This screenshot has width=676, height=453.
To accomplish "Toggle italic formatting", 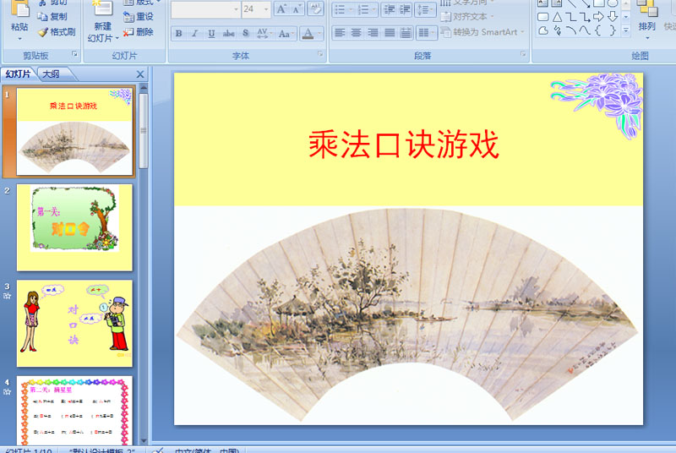I will [195, 33].
